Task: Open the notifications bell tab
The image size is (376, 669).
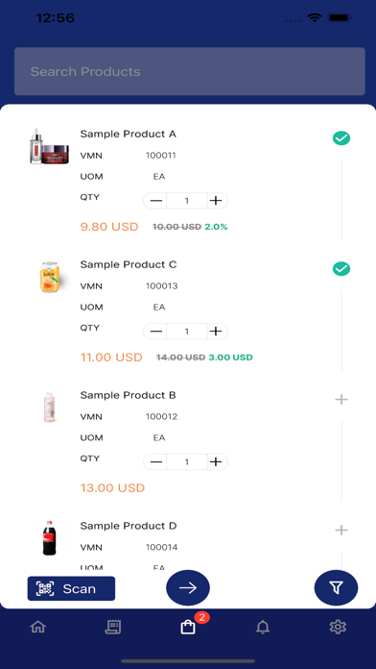Action: [263, 627]
